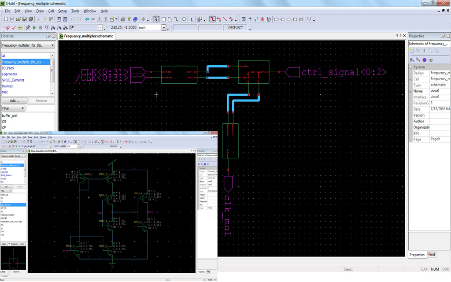Open a design with the folder icon
Image resolution: width=451 pixels, height=282 pixels.
point(18,19)
